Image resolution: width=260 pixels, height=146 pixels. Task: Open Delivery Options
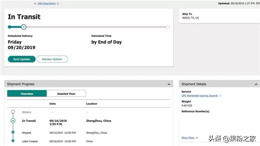click(52, 59)
